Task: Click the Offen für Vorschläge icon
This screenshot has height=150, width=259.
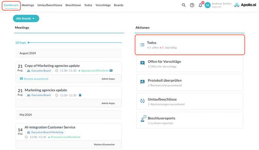Action: (142, 63)
